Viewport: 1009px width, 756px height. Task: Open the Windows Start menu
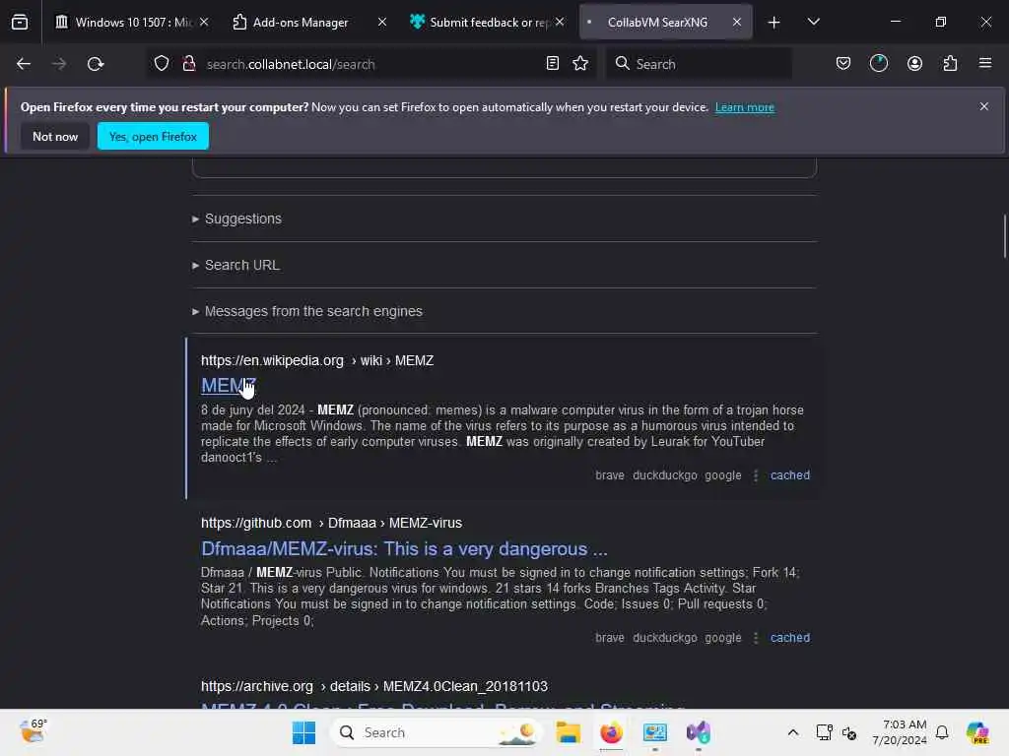303,732
